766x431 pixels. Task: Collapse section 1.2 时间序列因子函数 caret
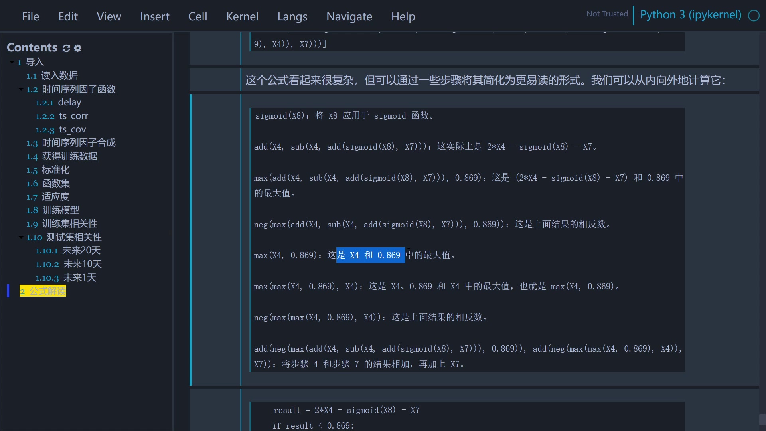pyautogui.click(x=21, y=89)
